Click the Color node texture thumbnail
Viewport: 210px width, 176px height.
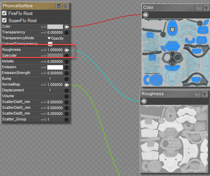pos(176,53)
